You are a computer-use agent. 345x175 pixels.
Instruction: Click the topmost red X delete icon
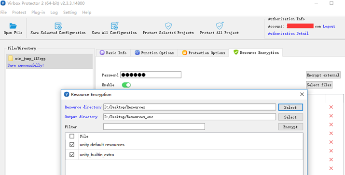point(331,107)
